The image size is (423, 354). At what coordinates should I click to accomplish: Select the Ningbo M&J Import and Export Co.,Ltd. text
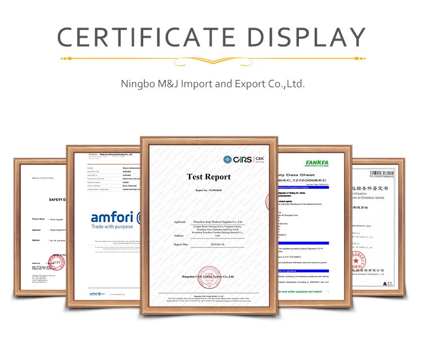tap(213, 84)
